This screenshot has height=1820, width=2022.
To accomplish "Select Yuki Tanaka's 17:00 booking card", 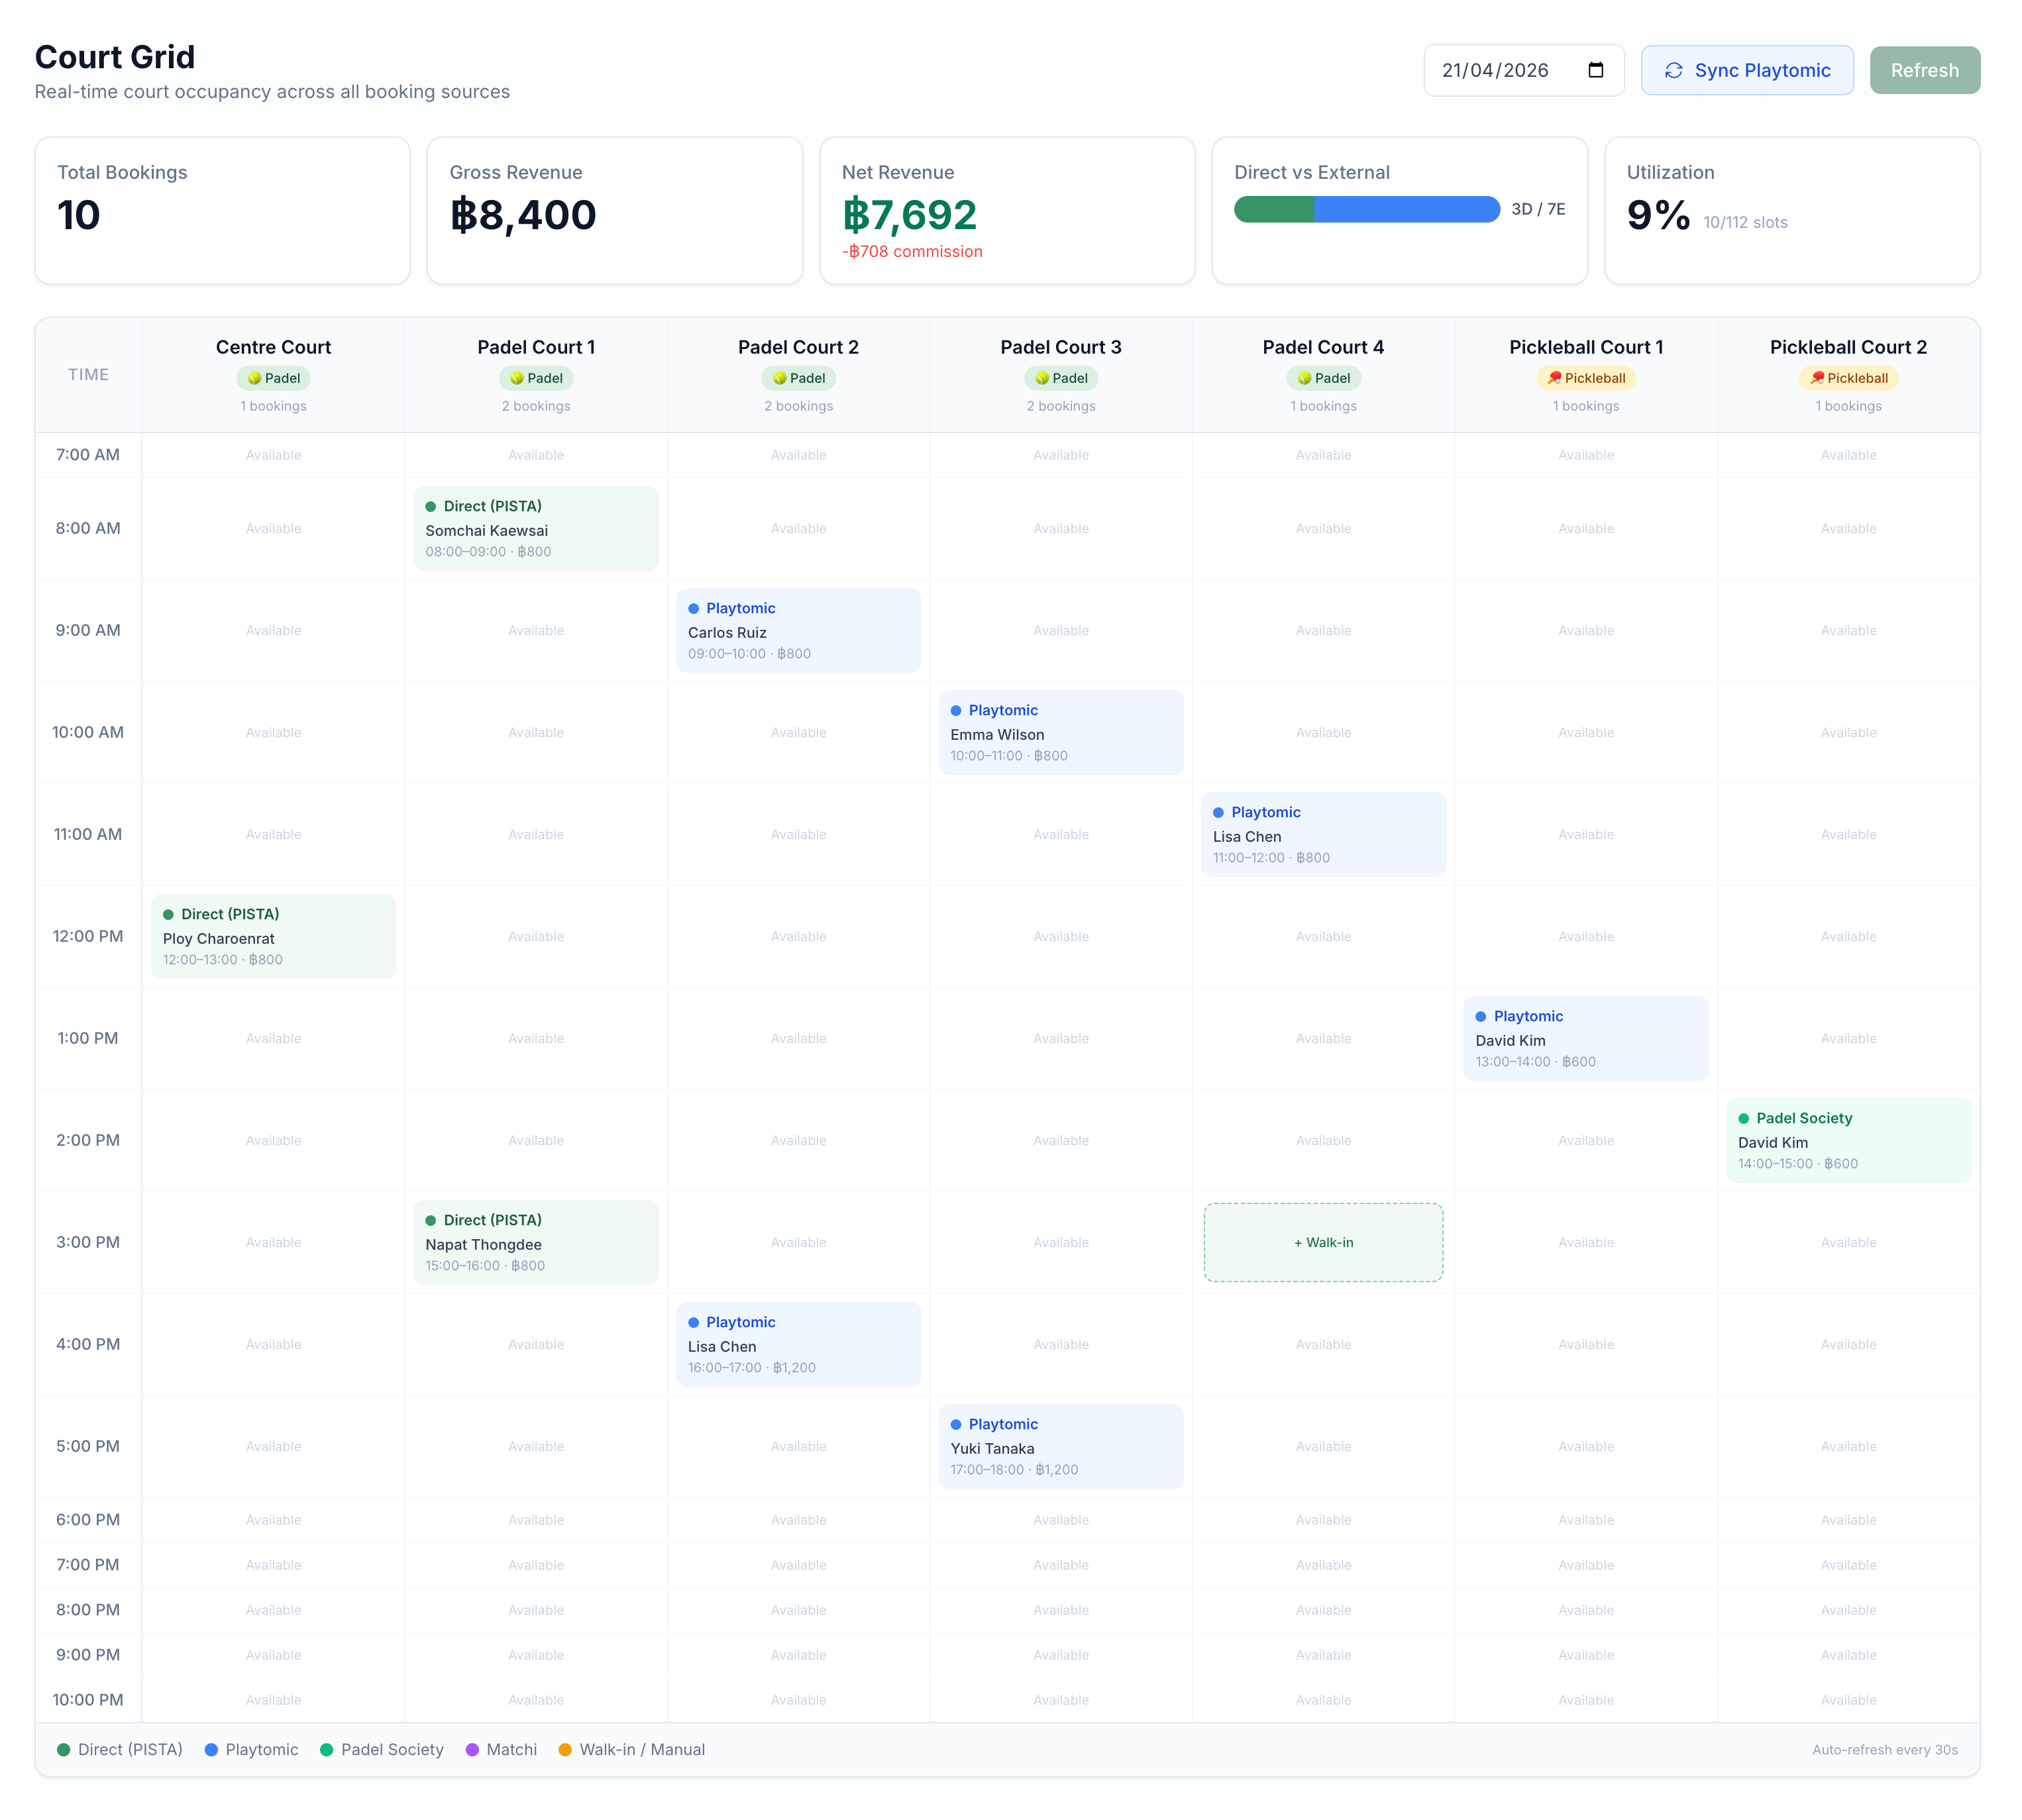I will (x=1059, y=1447).
